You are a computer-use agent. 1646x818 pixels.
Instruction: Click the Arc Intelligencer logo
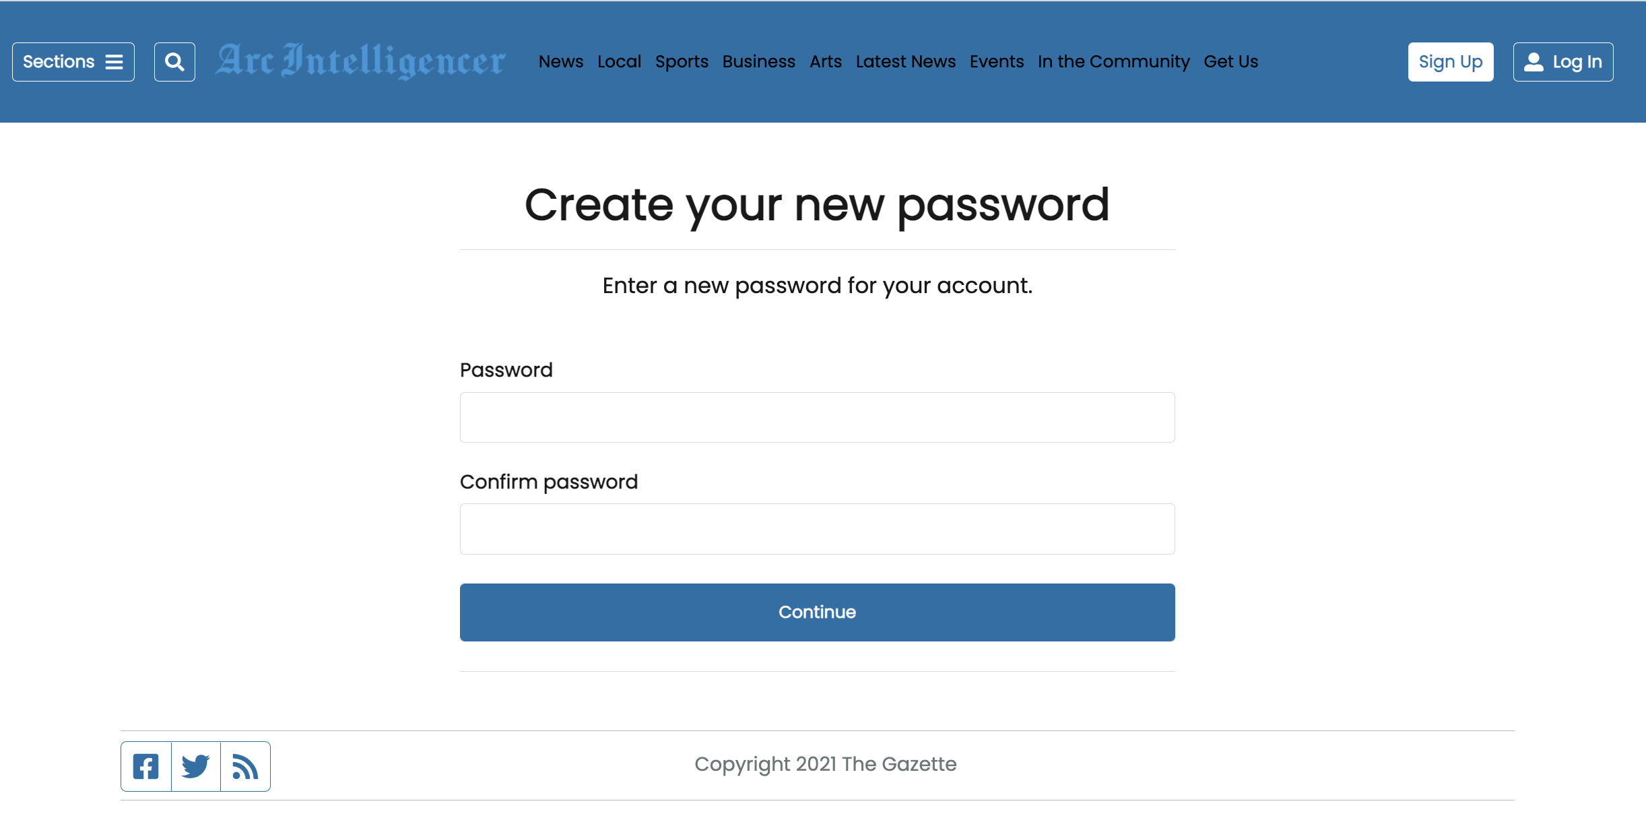pyautogui.click(x=360, y=61)
